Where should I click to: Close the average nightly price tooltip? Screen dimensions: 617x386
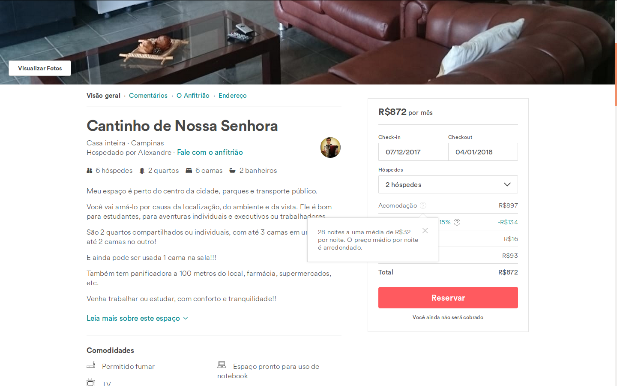[x=425, y=231]
